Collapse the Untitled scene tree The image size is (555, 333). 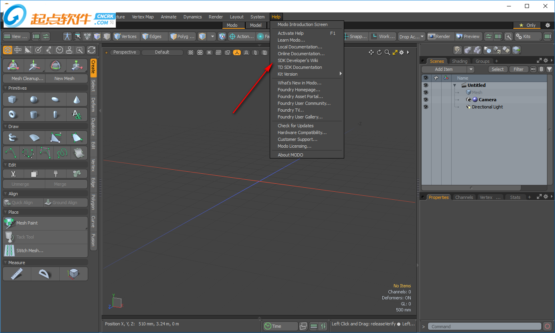(455, 85)
